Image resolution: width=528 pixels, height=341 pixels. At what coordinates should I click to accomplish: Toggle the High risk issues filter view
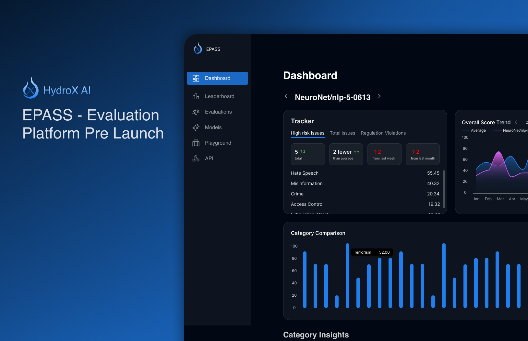coord(307,133)
